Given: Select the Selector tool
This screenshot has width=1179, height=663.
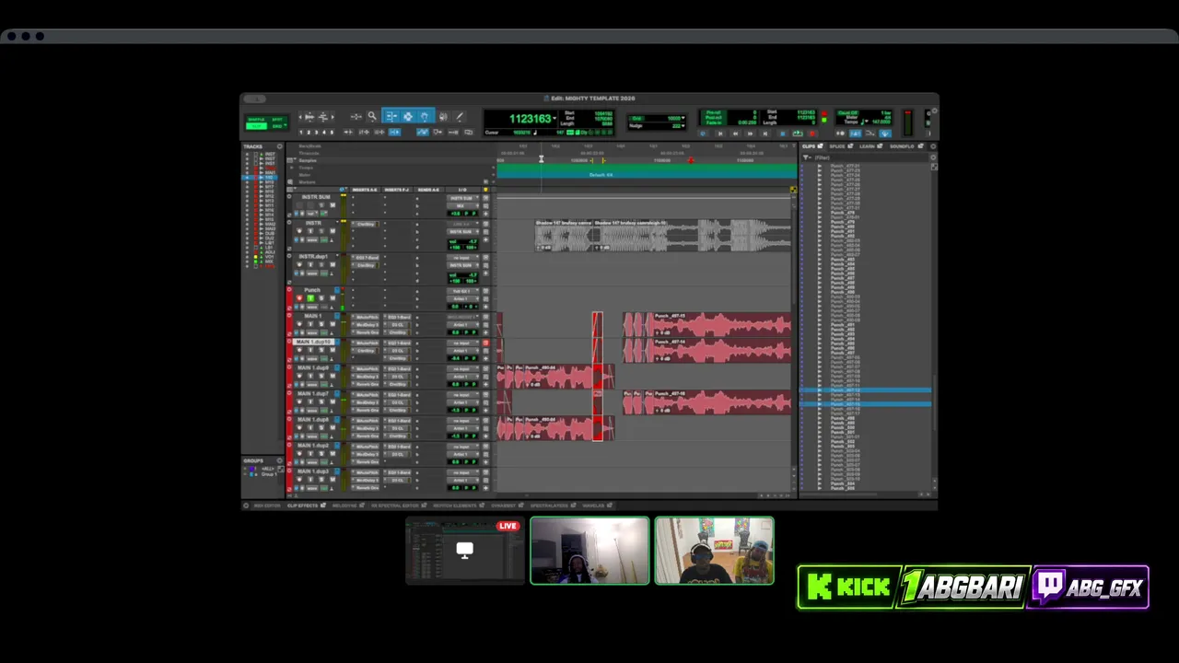Looking at the screenshot, I should point(408,116).
